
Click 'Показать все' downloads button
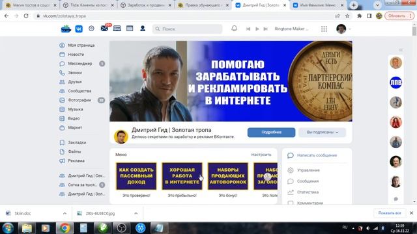390,213
